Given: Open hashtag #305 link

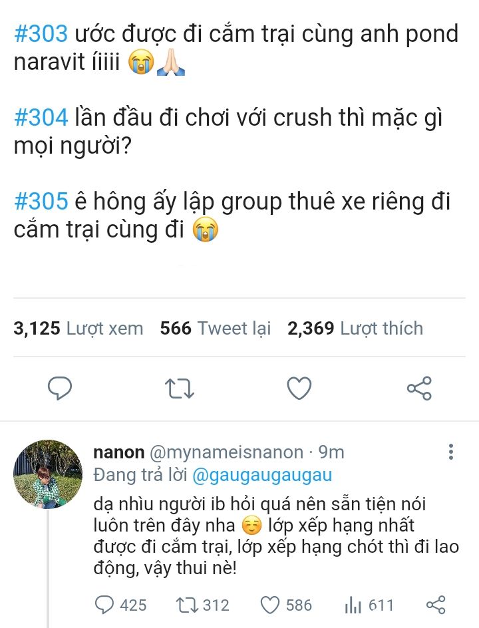Looking at the screenshot, I should click(x=41, y=201).
